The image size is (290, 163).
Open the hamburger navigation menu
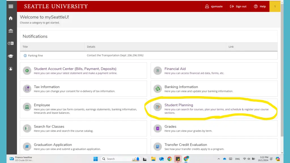coord(11,6)
